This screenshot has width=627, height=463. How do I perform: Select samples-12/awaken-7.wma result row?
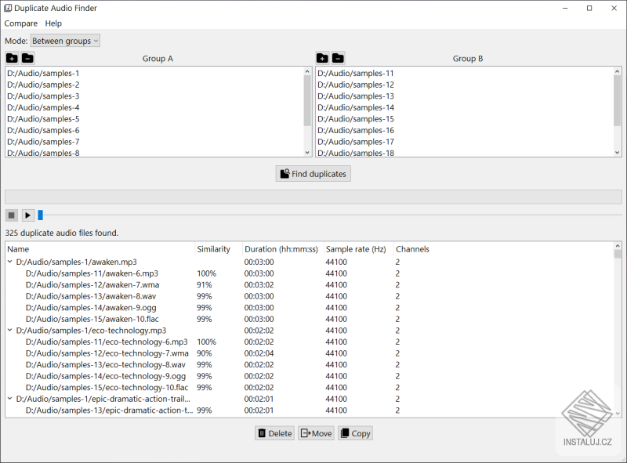point(310,284)
